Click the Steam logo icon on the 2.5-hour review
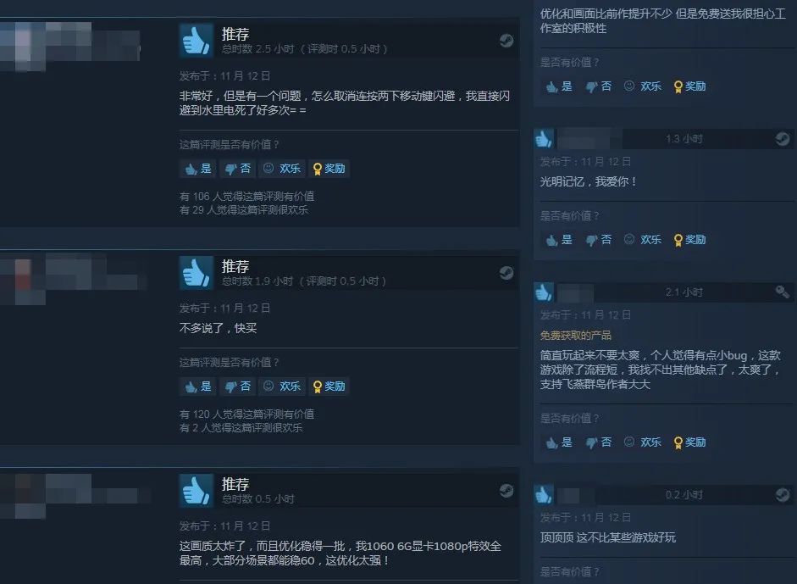This screenshot has width=797, height=584. (x=506, y=41)
